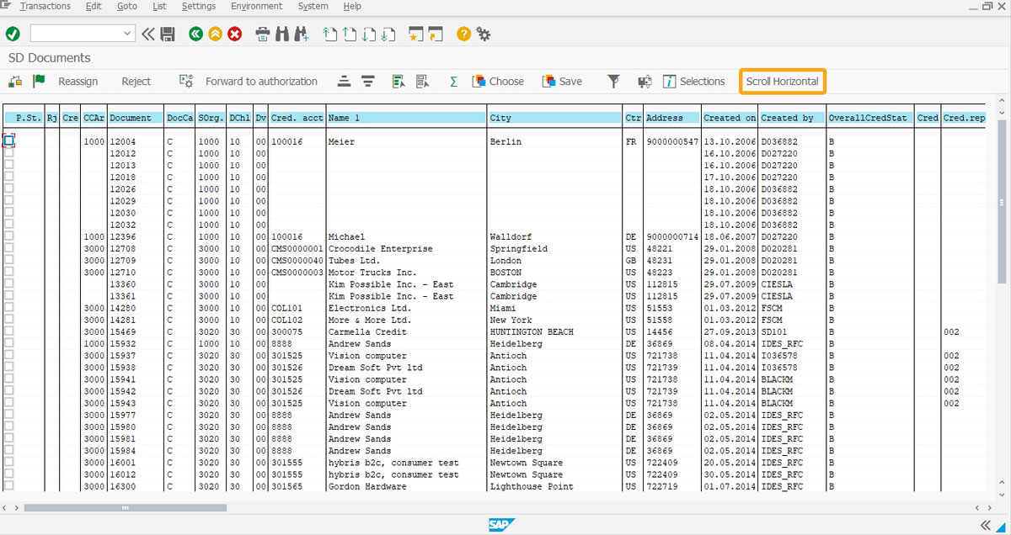Image resolution: width=1011 pixels, height=535 pixels.
Task: Tick the checkbox for document 12012
Action: [9, 153]
